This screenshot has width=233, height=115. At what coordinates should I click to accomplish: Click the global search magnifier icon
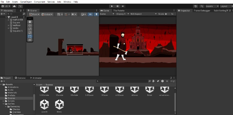202,6
